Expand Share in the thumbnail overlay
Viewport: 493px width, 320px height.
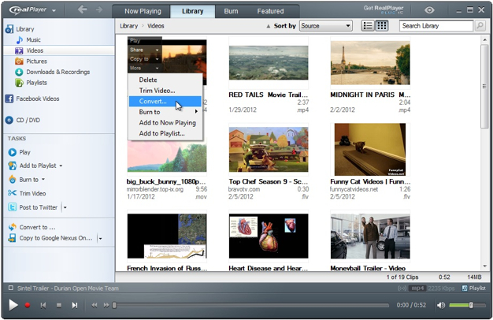(x=145, y=50)
